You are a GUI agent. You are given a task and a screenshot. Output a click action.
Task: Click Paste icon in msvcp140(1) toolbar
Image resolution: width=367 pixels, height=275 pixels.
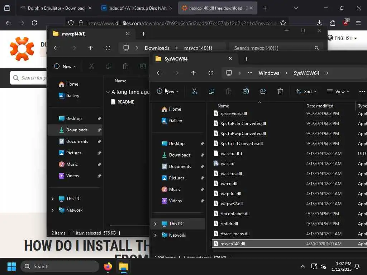[x=126, y=66]
